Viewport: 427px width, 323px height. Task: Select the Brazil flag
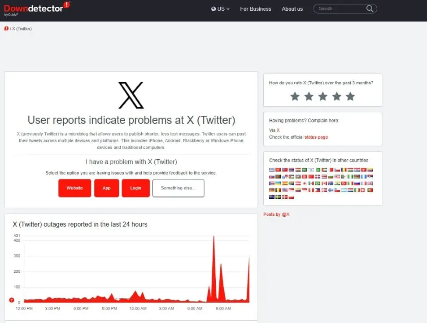318,183
